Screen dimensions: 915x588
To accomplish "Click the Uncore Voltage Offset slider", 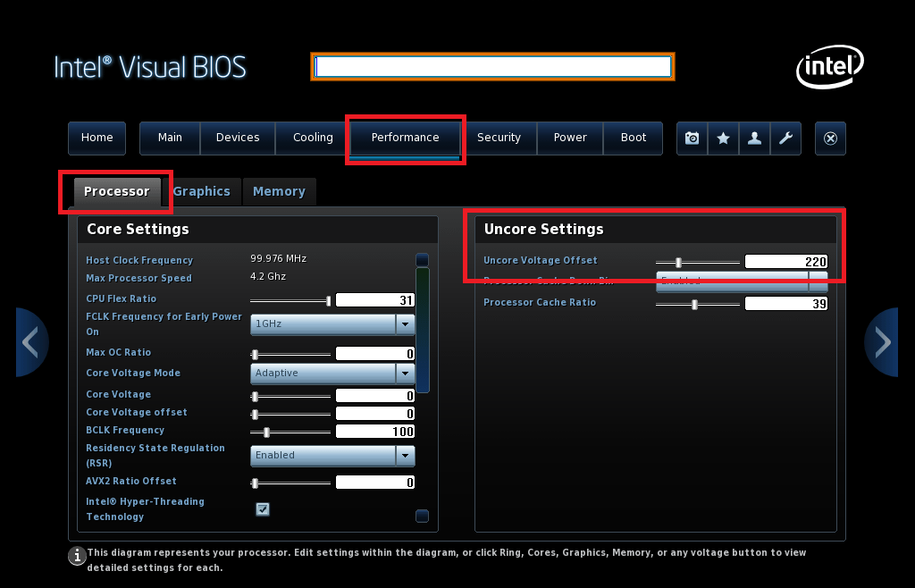I will click(x=698, y=263).
